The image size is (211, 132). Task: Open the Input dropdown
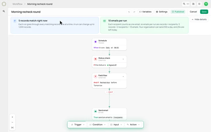(x=116, y=125)
